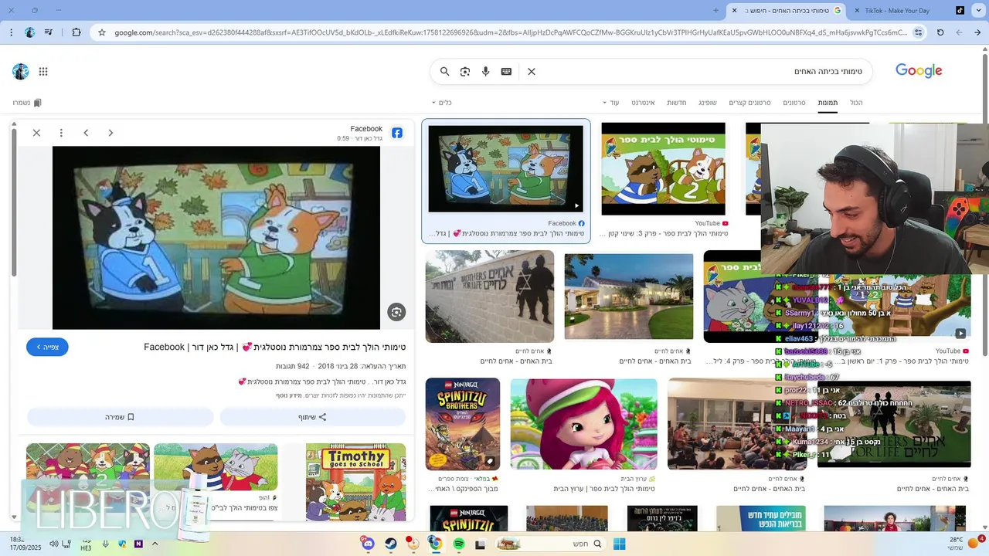This screenshot has height=556, width=989.
Task: Select the שופינג search tab
Action: [708, 103]
